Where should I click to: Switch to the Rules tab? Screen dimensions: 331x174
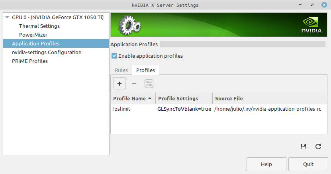pyautogui.click(x=121, y=70)
